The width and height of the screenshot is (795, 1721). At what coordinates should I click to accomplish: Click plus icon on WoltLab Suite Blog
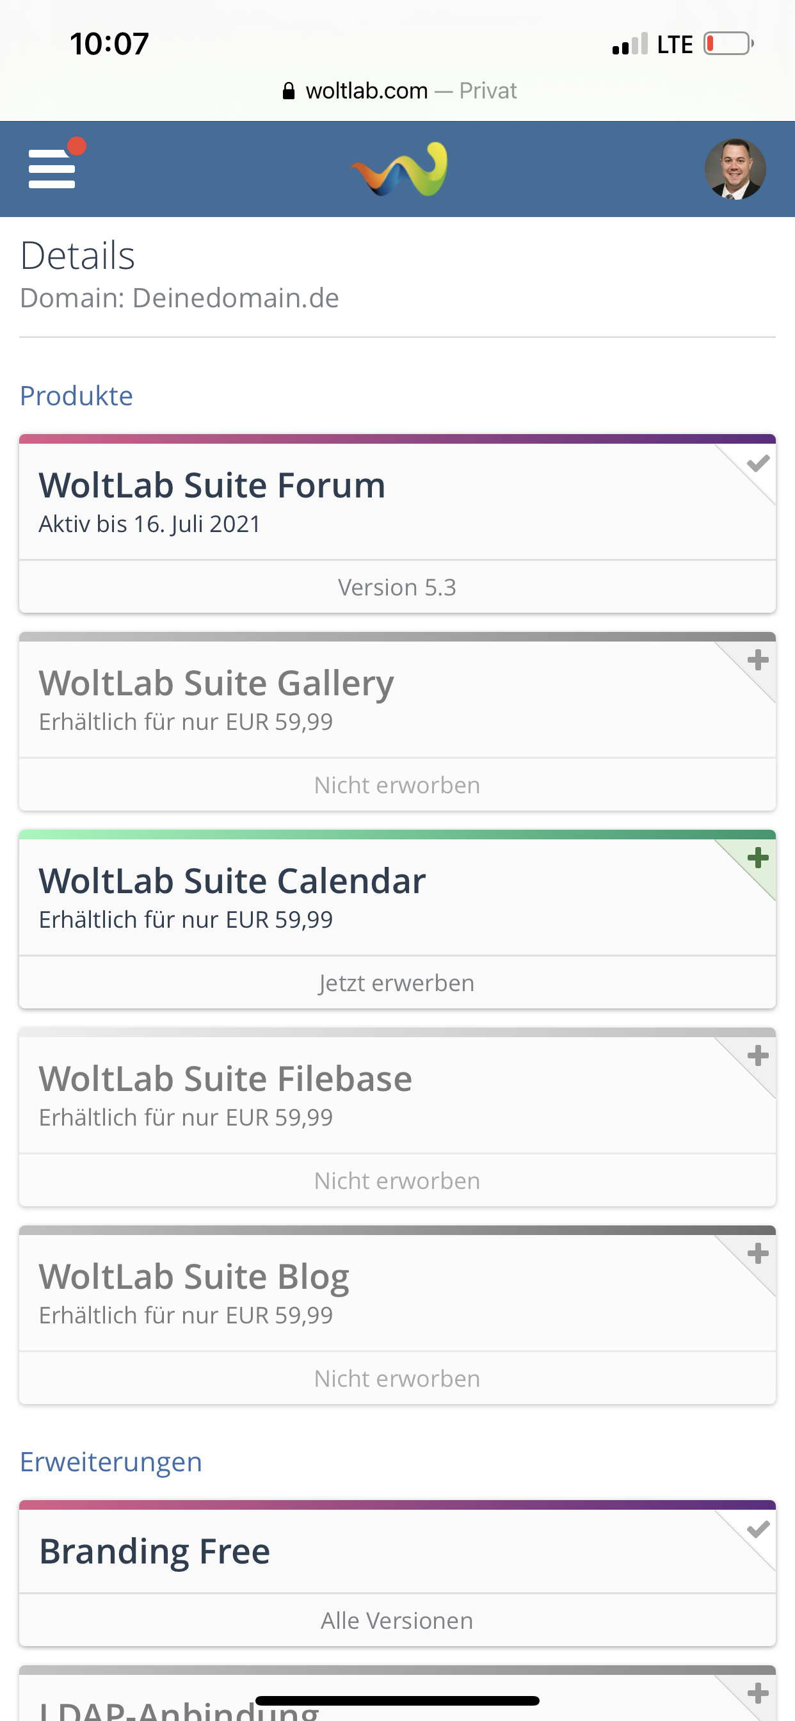[758, 1254]
